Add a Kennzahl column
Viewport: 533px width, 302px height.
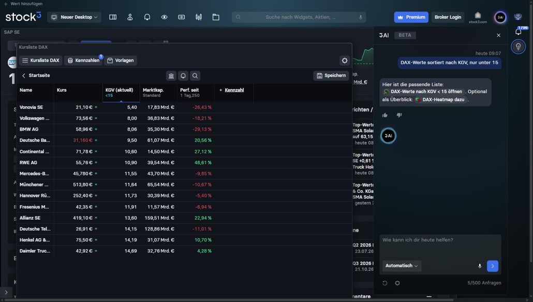(x=231, y=90)
